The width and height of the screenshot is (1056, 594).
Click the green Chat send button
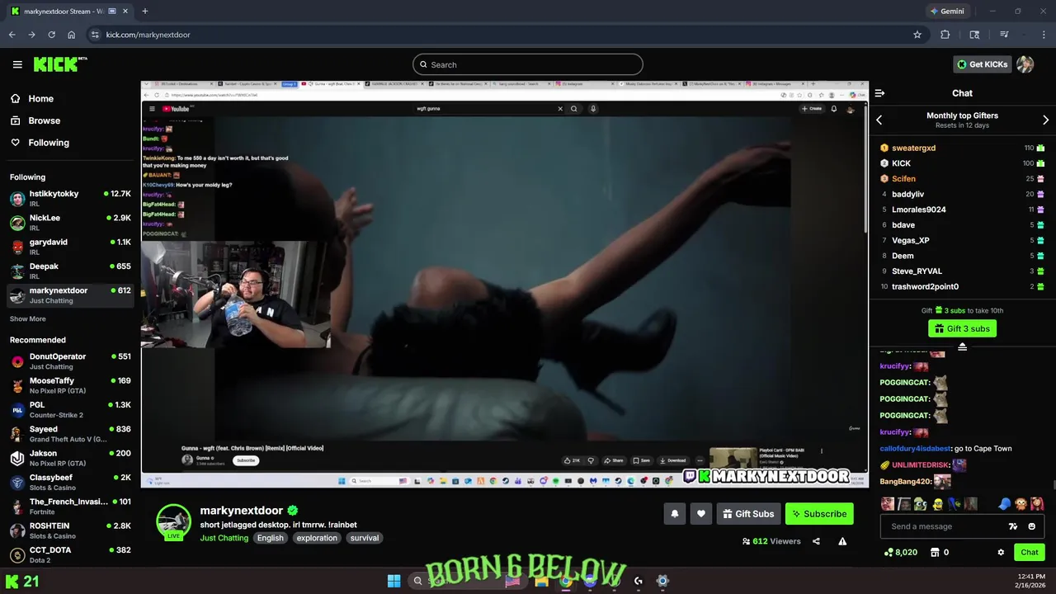pyautogui.click(x=1029, y=552)
